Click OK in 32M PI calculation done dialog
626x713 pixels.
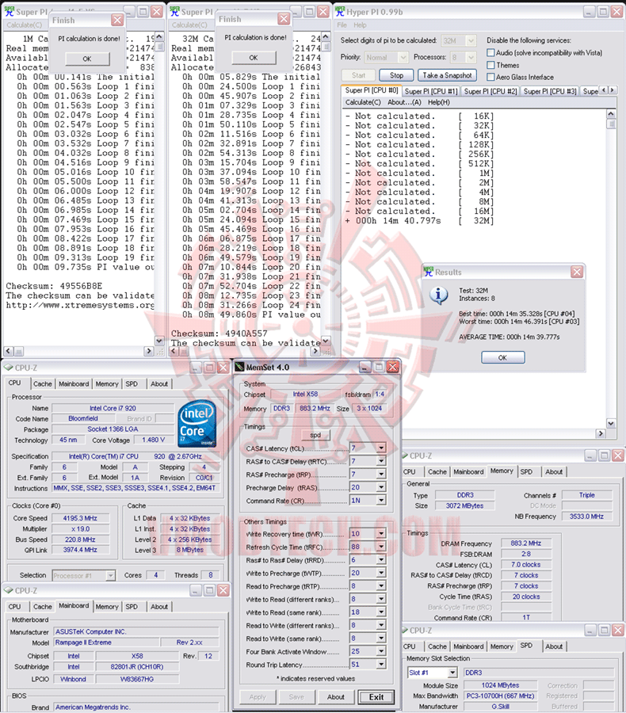click(254, 58)
